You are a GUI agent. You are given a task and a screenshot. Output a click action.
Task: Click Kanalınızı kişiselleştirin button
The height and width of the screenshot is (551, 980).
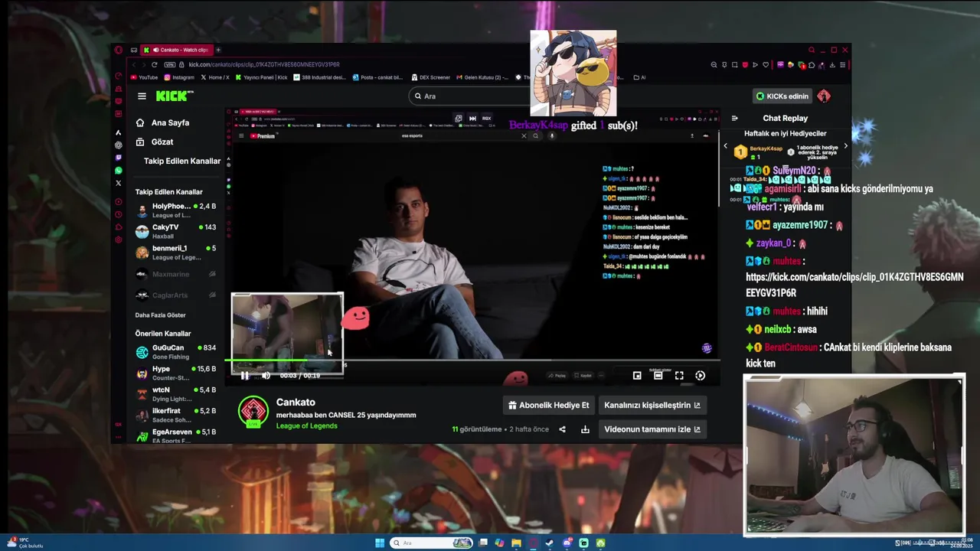coord(652,405)
